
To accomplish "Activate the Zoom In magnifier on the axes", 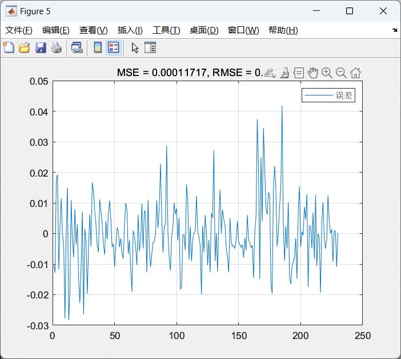I will [x=327, y=73].
